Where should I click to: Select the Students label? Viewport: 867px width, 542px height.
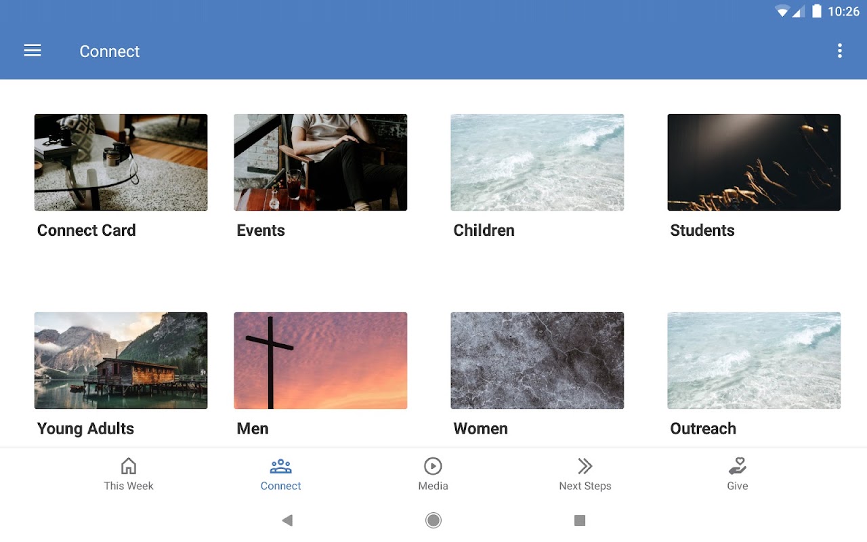click(702, 230)
